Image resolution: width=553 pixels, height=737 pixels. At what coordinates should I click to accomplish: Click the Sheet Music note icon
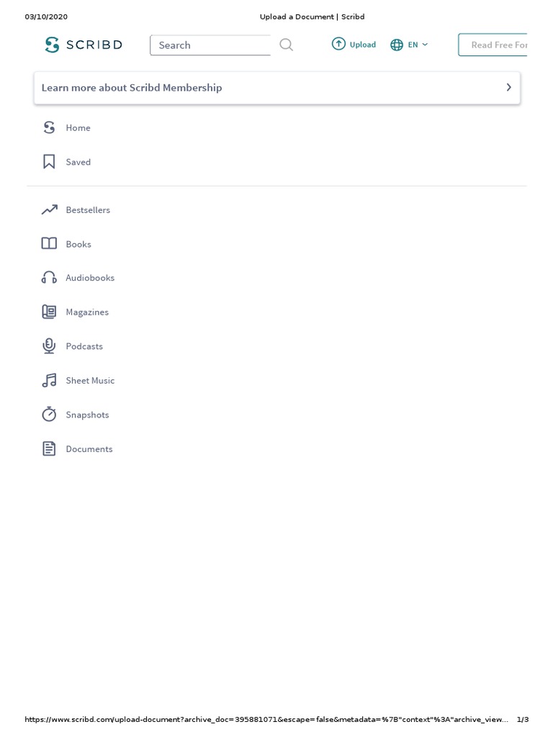point(49,380)
